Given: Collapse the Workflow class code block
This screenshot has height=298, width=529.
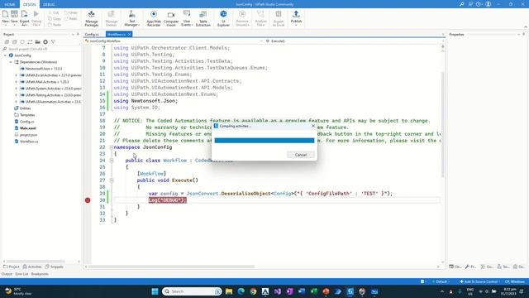Looking at the screenshot, I should coord(112,161).
